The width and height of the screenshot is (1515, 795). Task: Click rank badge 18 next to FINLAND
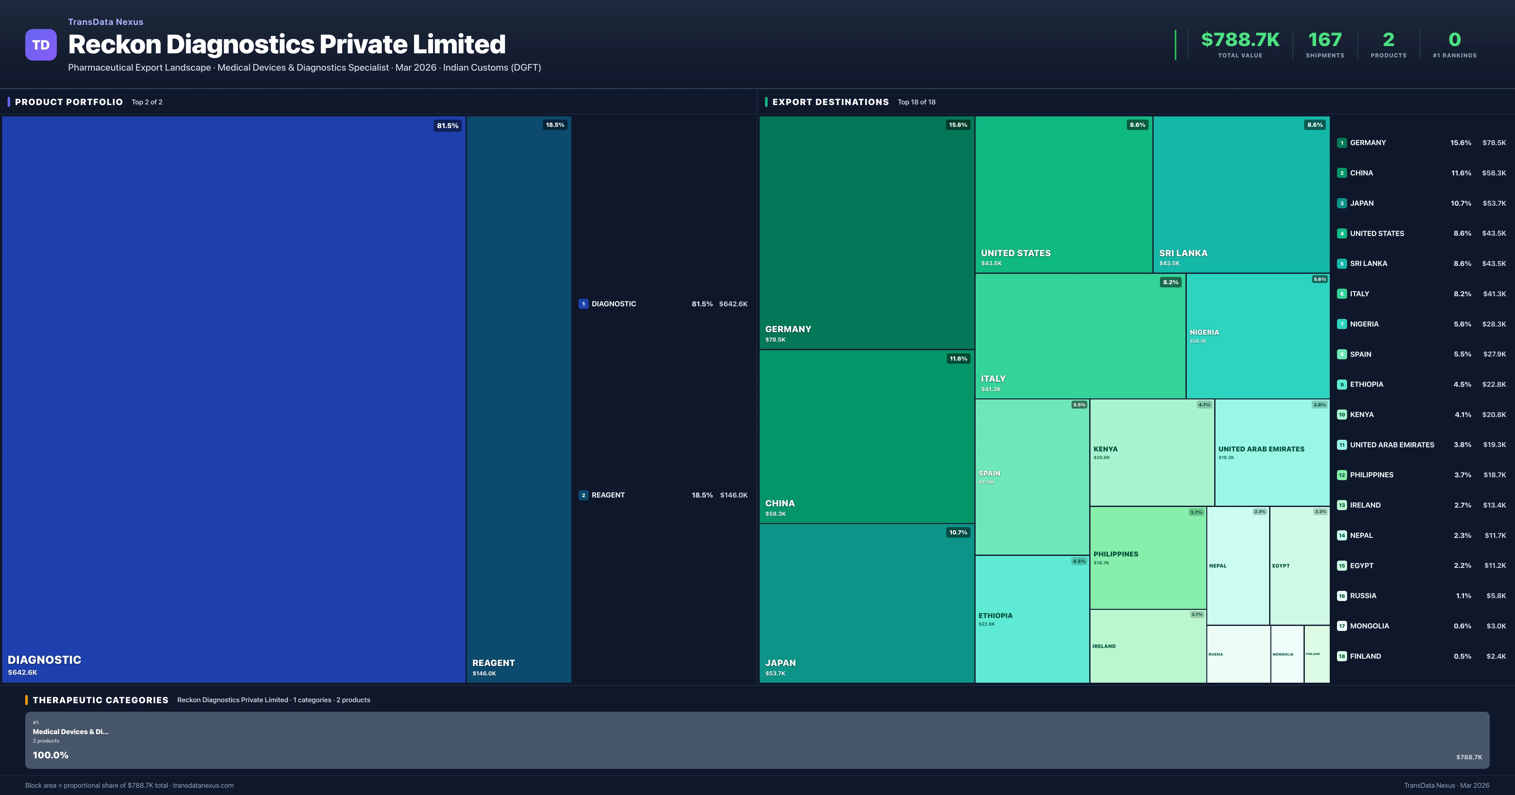coord(1343,656)
